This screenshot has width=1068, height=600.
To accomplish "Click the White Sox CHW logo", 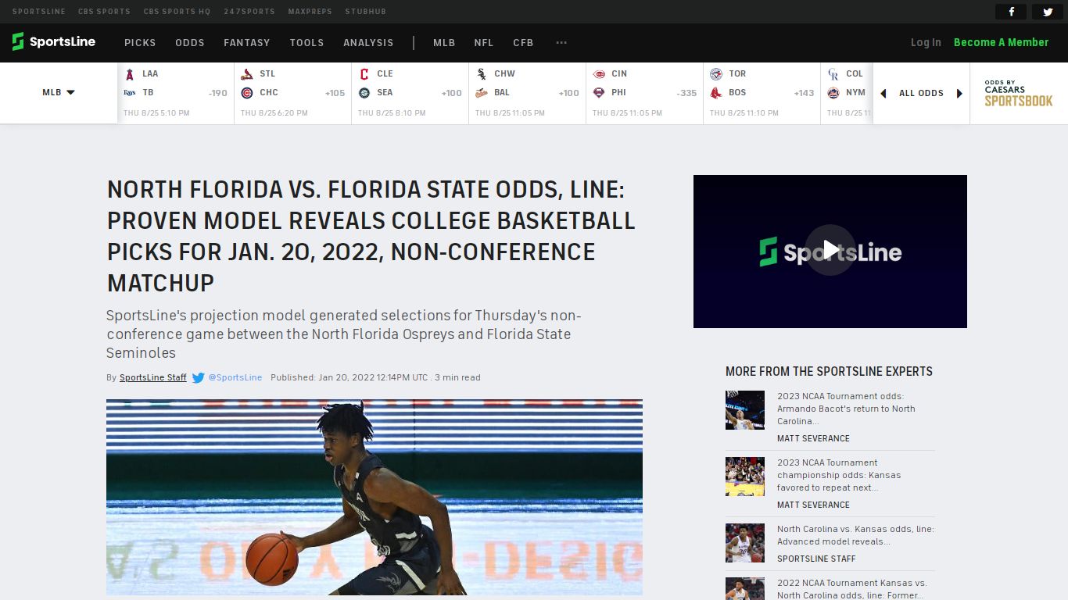I will [x=482, y=74].
